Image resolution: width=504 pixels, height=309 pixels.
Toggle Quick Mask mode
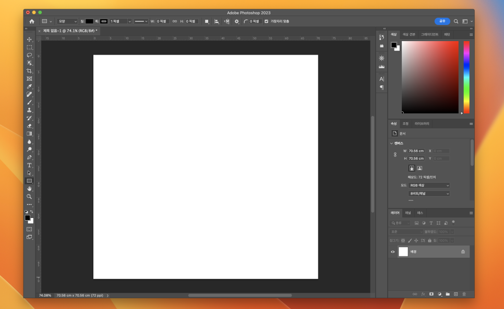[x=29, y=229]
